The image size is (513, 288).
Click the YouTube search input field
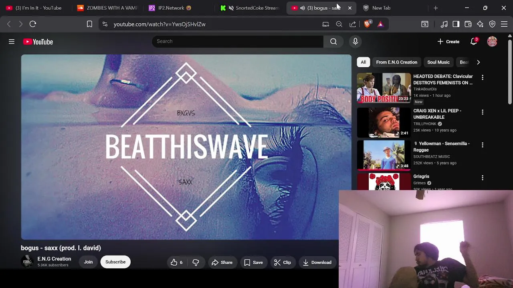coord(238,42)
